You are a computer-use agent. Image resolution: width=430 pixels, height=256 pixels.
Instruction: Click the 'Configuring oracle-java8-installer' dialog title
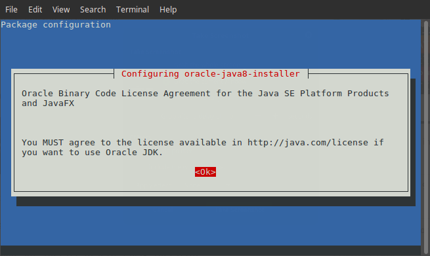tap(211, 74)
